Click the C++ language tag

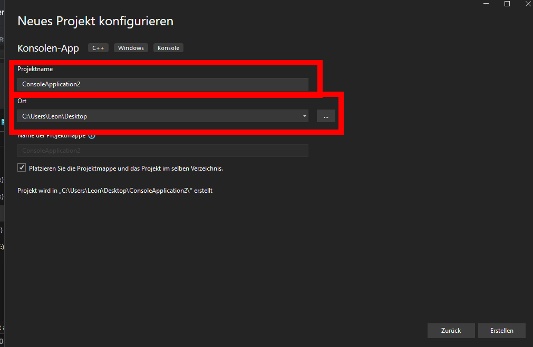[98, 48]
